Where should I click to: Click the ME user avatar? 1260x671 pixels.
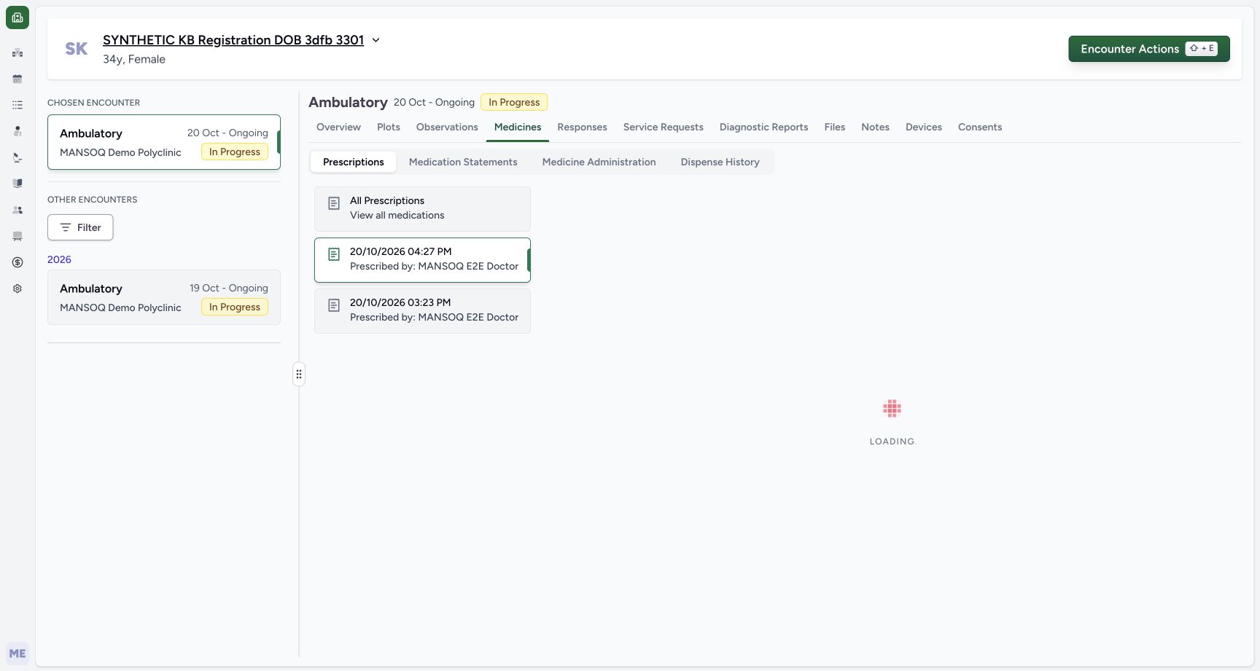[17, 654]
